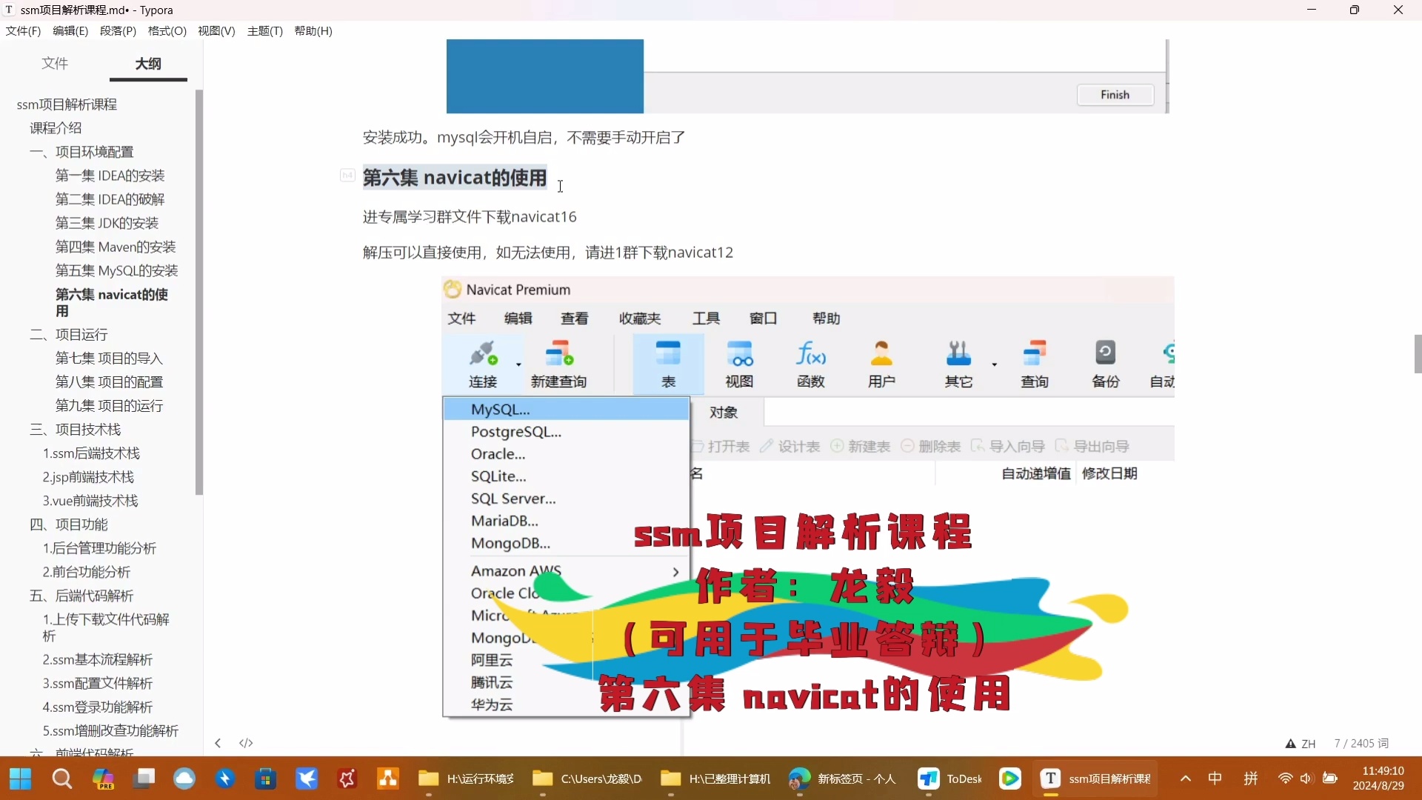This screenshot has height=800, width=1422.
Task: Click the 查询 query icon in Navicat toolbar
Action: [x=1035, y=363]
